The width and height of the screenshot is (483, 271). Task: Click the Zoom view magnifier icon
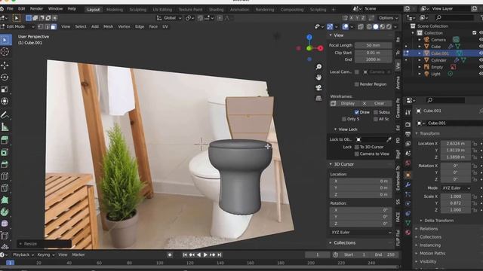pos(318,67)
